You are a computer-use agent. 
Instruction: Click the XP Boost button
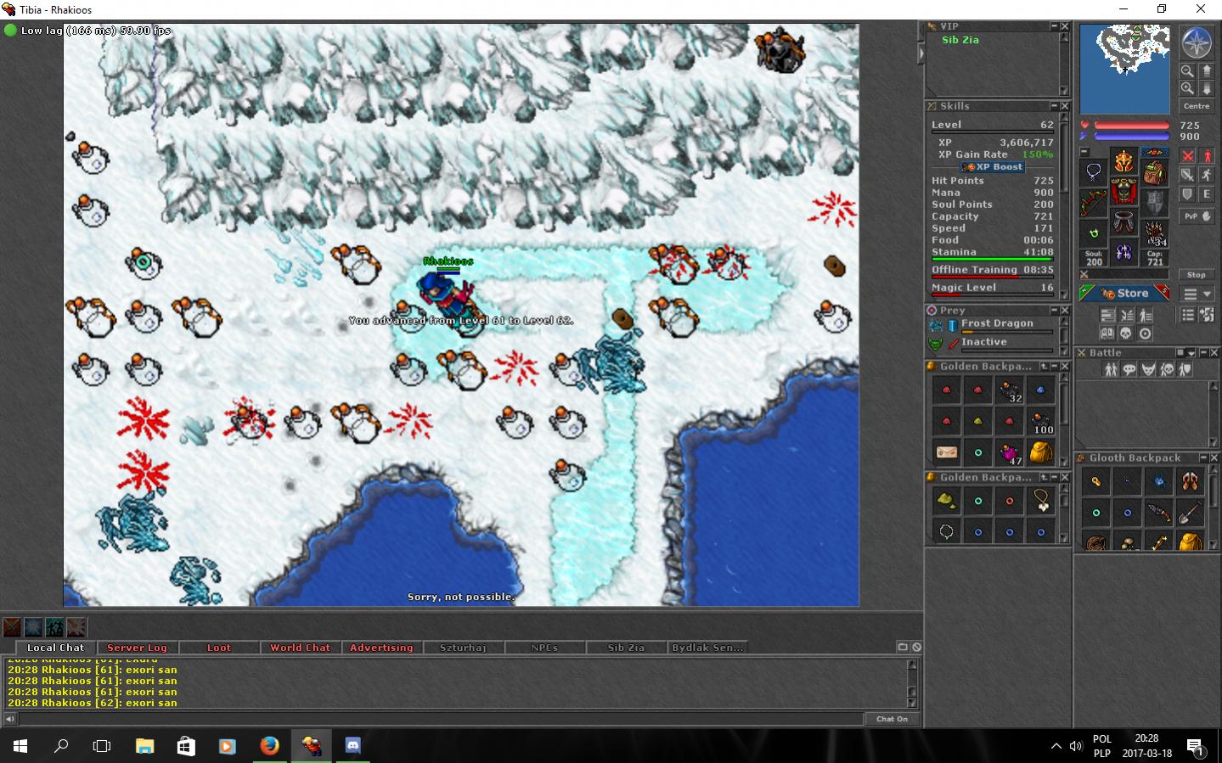click(x=993, y=167)
